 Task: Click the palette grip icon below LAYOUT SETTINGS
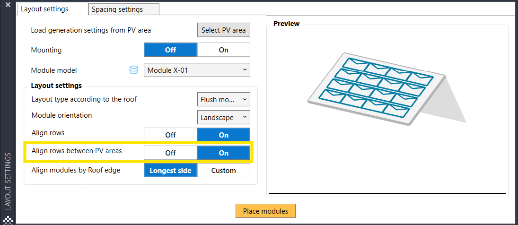[9, 220]
